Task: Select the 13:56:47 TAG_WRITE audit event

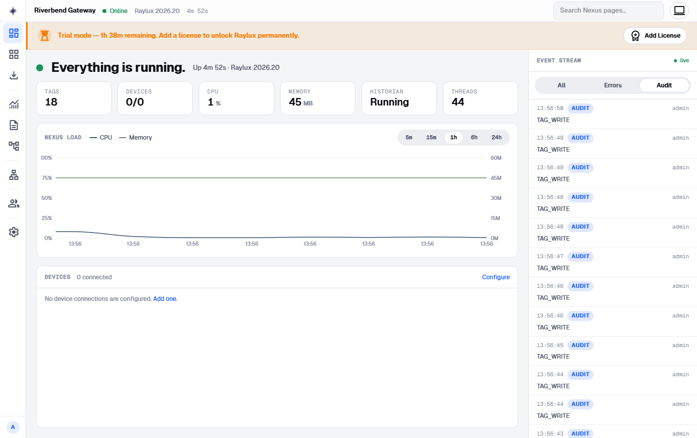Action: pyautogui.click(x=613, y=263)
